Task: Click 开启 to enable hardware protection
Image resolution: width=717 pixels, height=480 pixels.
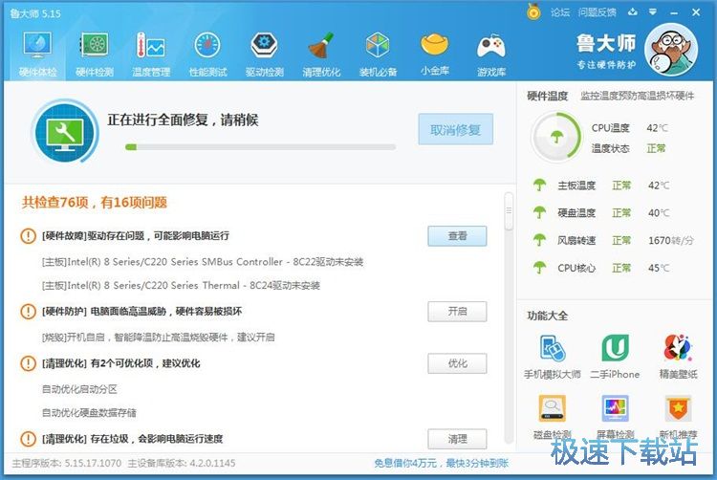Action: point(457,312)
